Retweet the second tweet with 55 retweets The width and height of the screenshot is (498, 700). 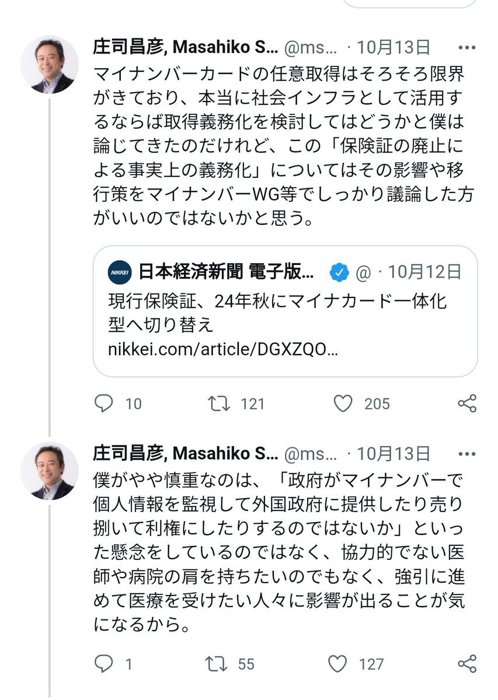pos(219,663)
